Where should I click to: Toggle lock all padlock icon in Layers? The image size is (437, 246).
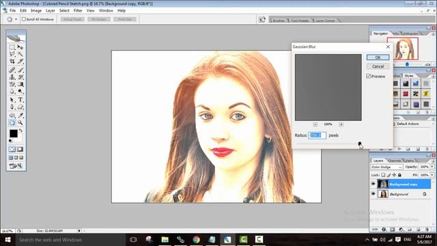[399, 175]
